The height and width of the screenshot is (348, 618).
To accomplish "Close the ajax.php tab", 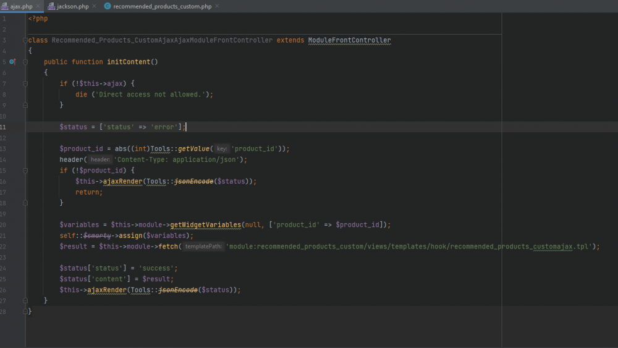I will coord(38,6).
